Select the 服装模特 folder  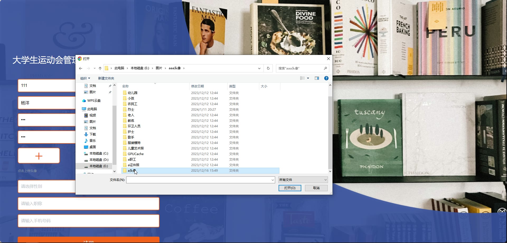point(134,143)
